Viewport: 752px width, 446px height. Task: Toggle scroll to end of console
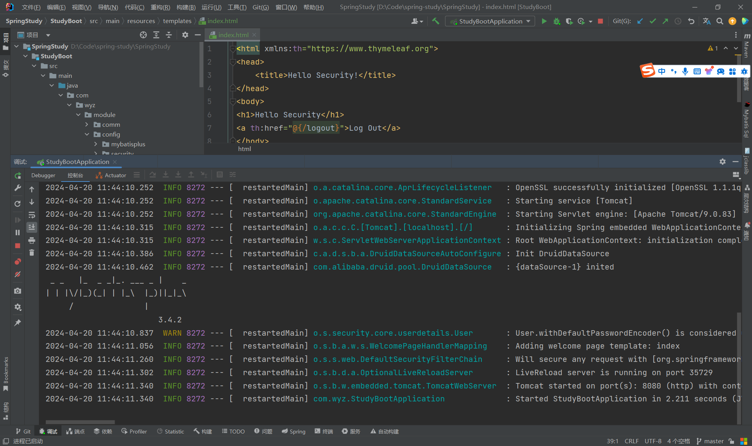pos(32,227)
